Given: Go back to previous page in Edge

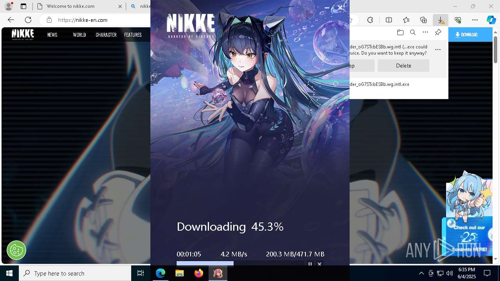Looking at the screenshot, I should (x=11, y=20).
